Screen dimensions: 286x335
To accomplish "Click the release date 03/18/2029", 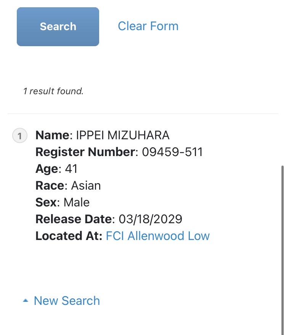I will (x=150, y=219).
